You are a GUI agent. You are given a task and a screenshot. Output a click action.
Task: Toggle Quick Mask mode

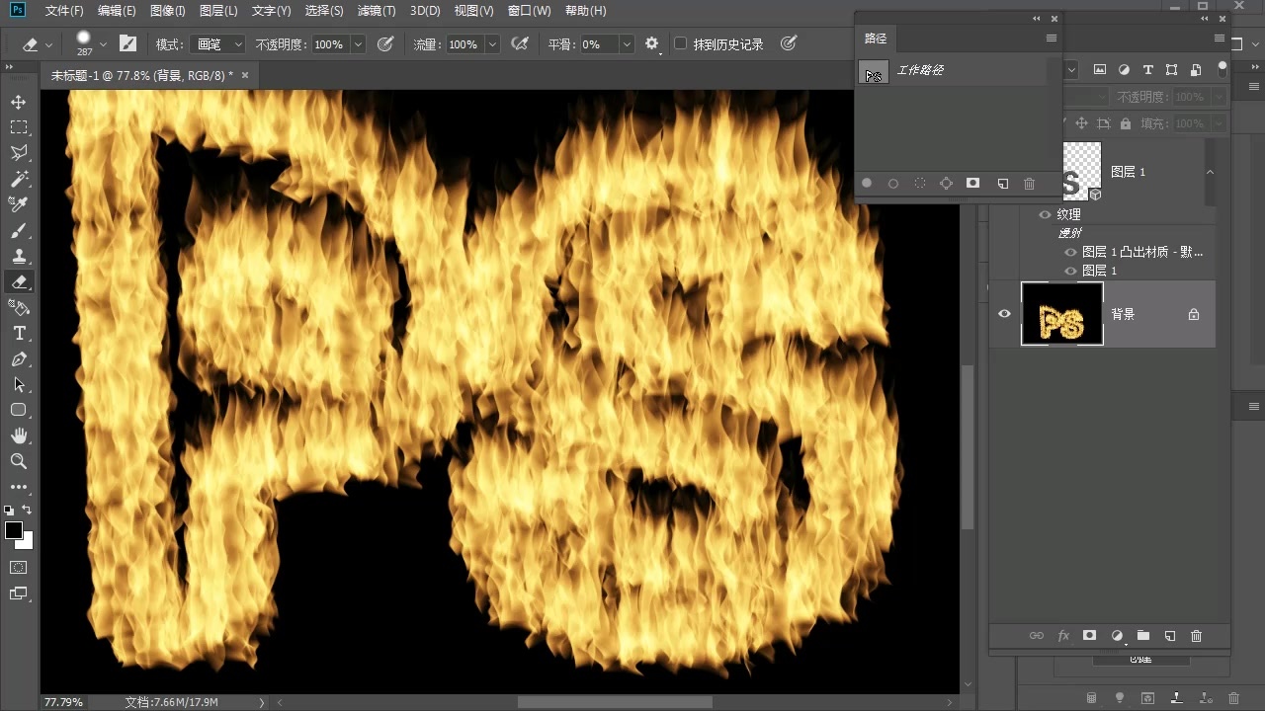[x=19, y=568]
